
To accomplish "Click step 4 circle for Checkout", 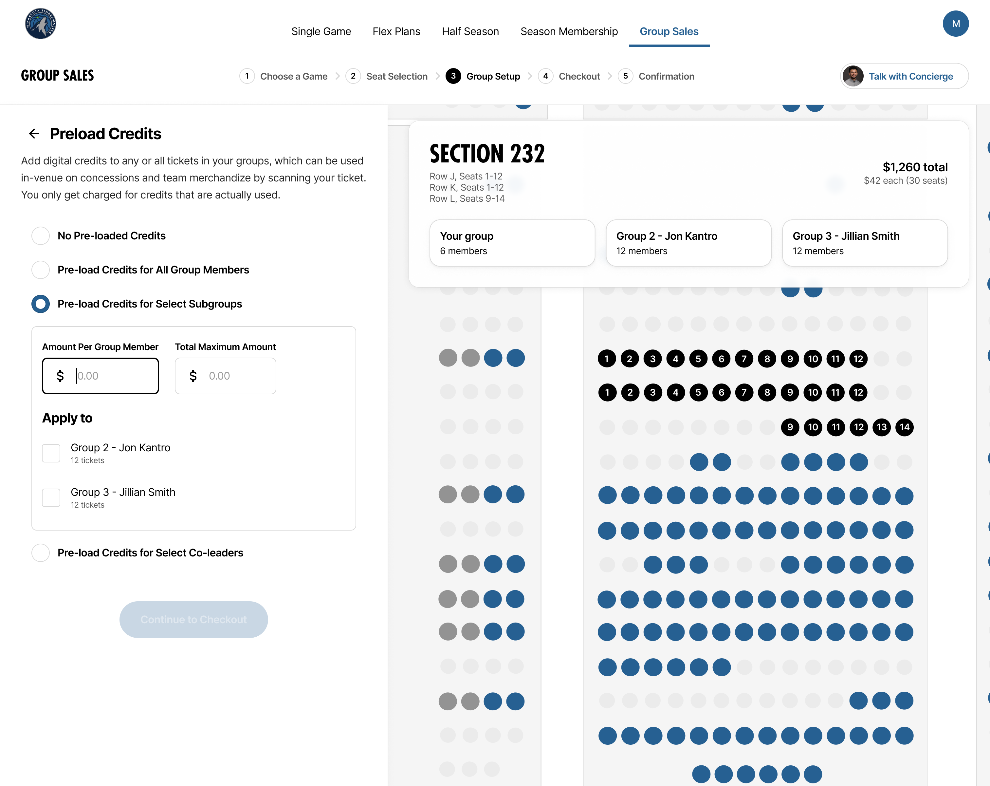I will coord(545,76).
